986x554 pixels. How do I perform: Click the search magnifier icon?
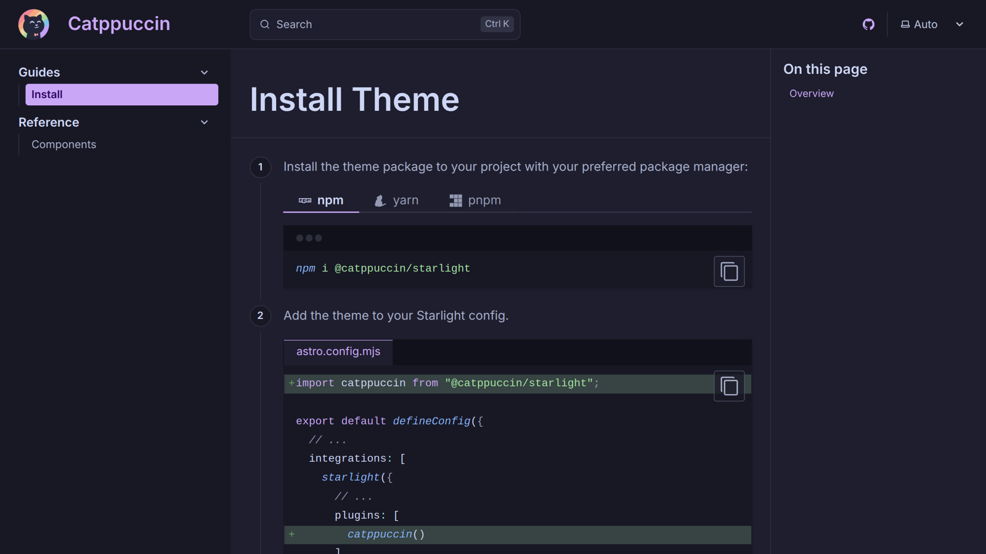tap(265, 25)
